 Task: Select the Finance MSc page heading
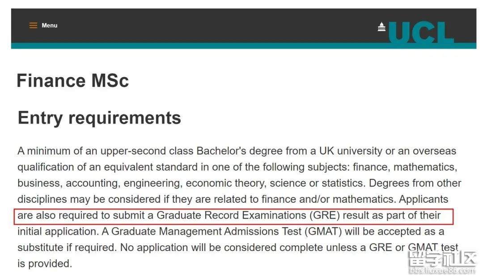(x=73, y=81)
